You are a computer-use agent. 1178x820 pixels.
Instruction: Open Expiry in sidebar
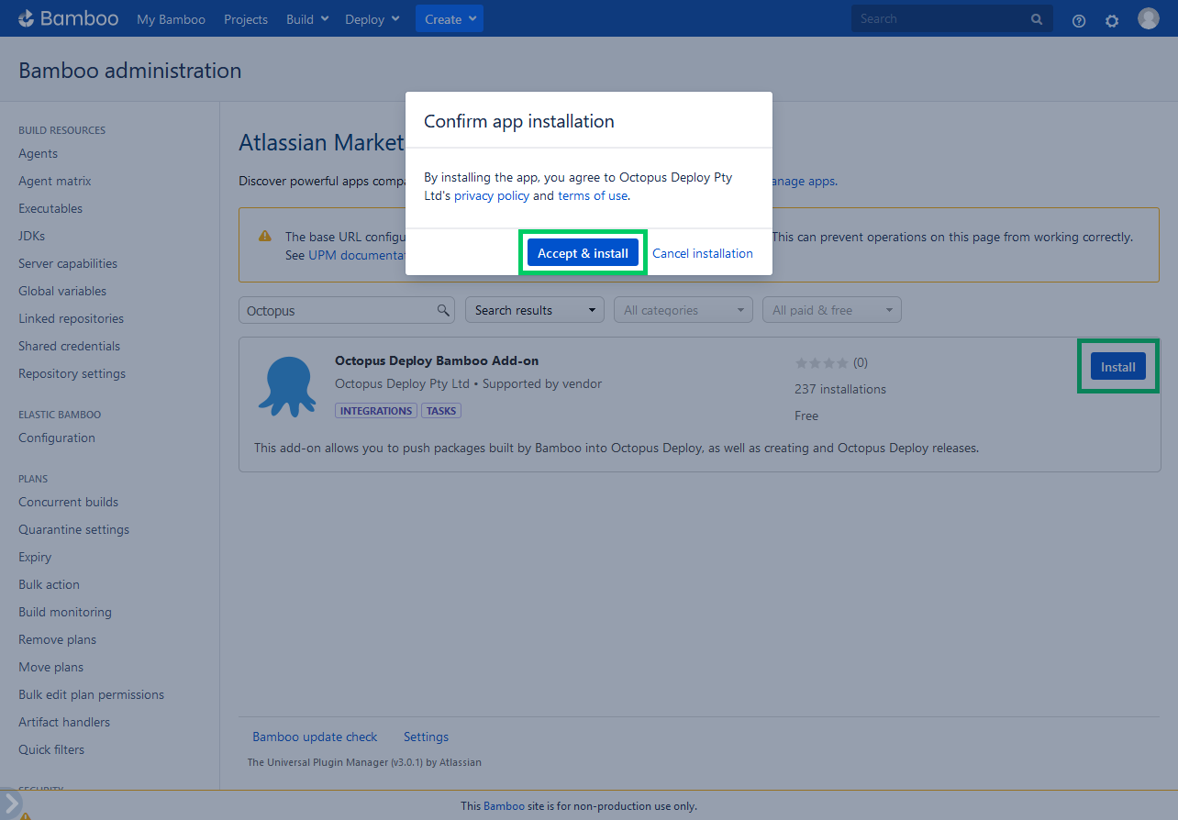(x=35, y=557)
